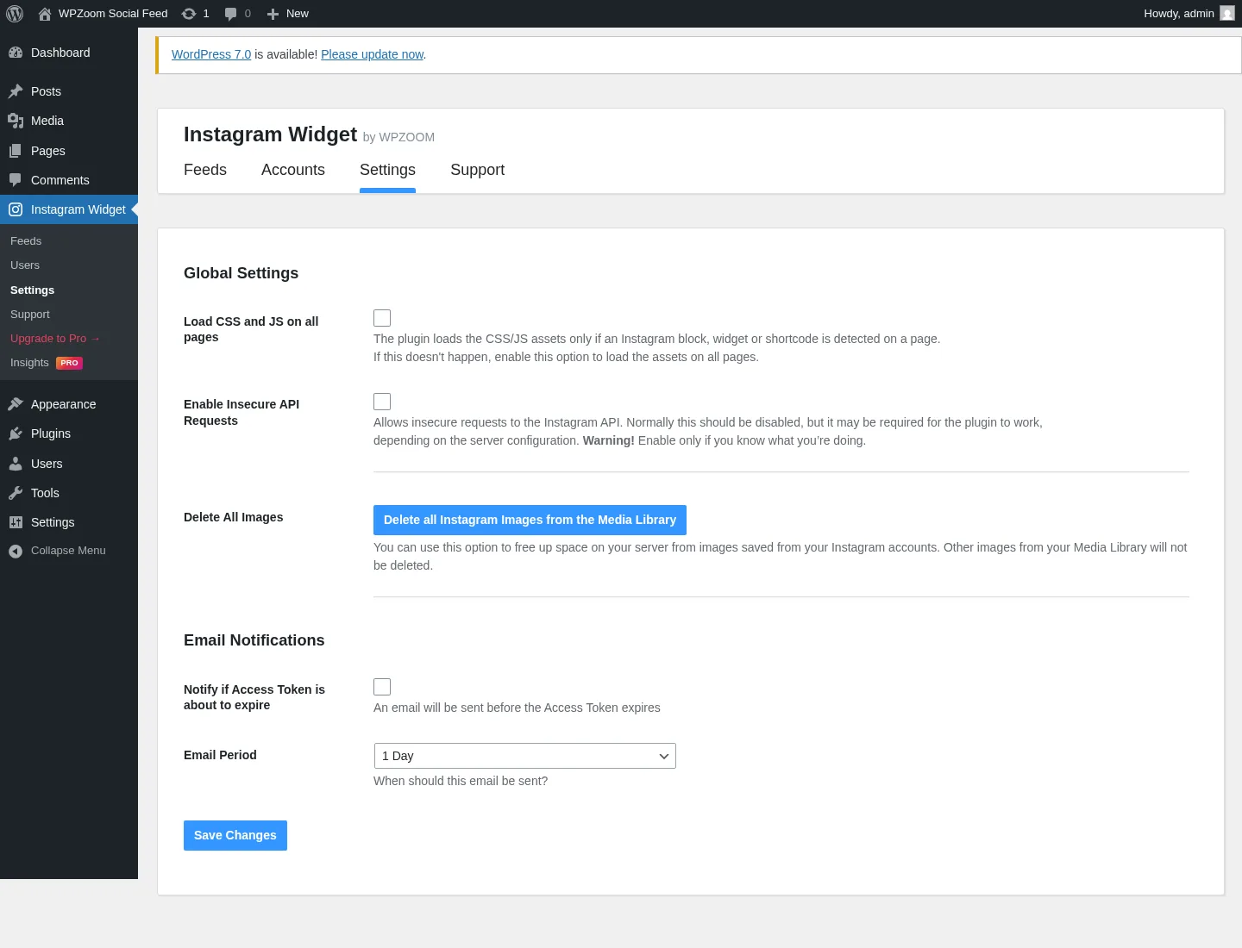Screen dimensions: 1242x948
Task: Click Collapse Menu text in sidebar
Action: click(x=68, y=551)
